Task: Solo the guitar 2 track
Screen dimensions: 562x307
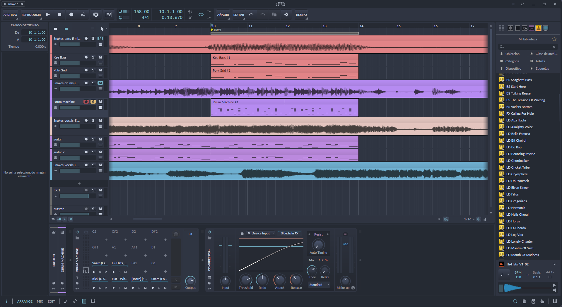Action: pyautogui.click(x=93, y=152)
